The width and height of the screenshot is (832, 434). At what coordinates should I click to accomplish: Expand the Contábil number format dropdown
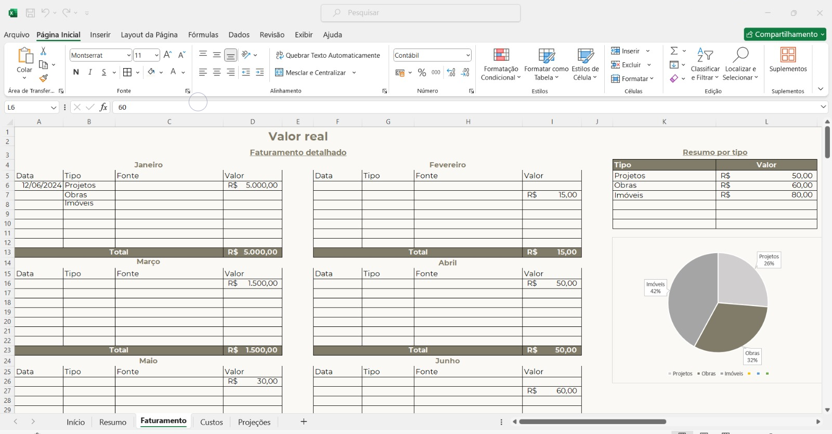(x=468, y=55)
